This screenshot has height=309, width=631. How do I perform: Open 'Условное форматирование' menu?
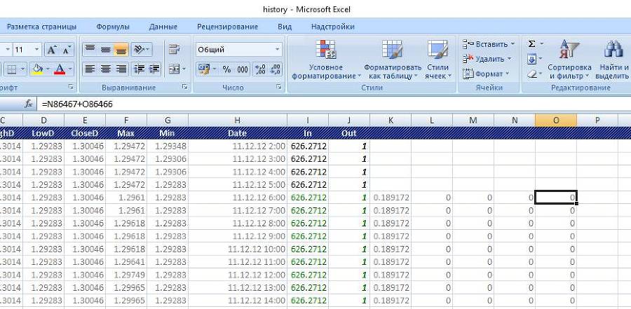point(326,60)
